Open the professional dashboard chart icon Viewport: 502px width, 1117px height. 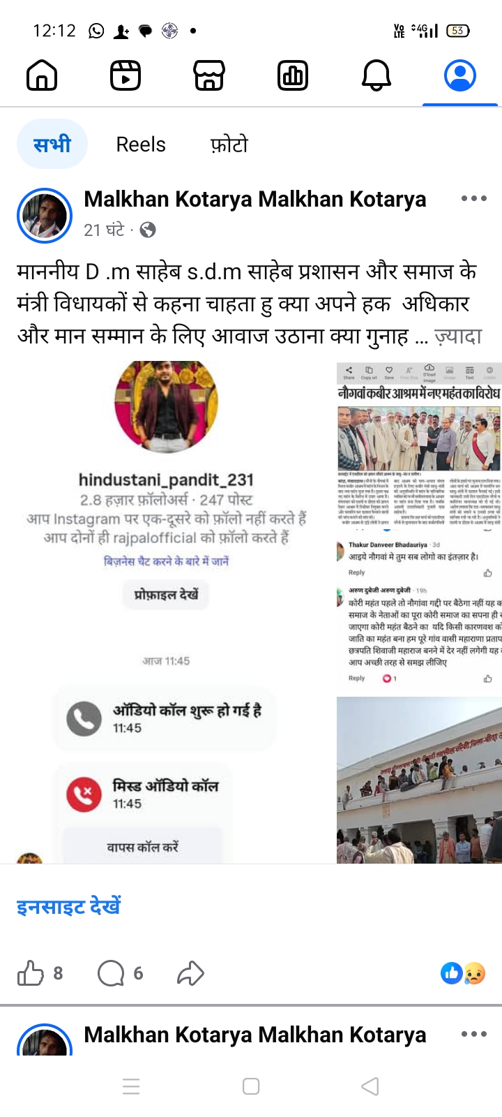point(293,75)
